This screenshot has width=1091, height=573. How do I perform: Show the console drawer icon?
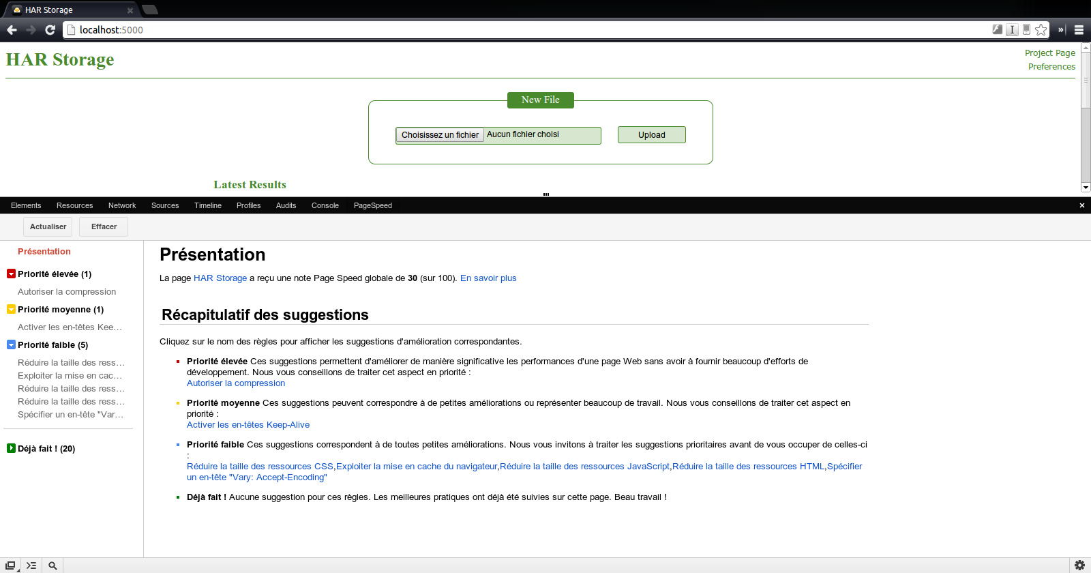(x=31, y=565)
